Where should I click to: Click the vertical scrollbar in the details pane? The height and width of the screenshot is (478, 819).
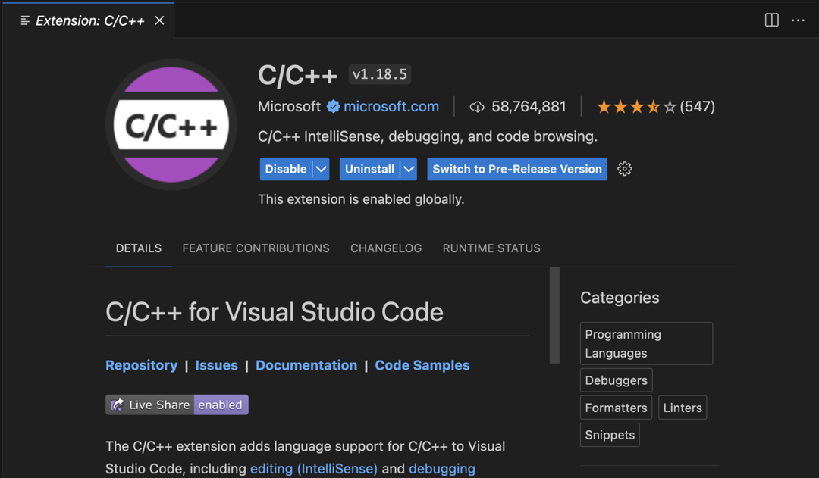(556, 314)
